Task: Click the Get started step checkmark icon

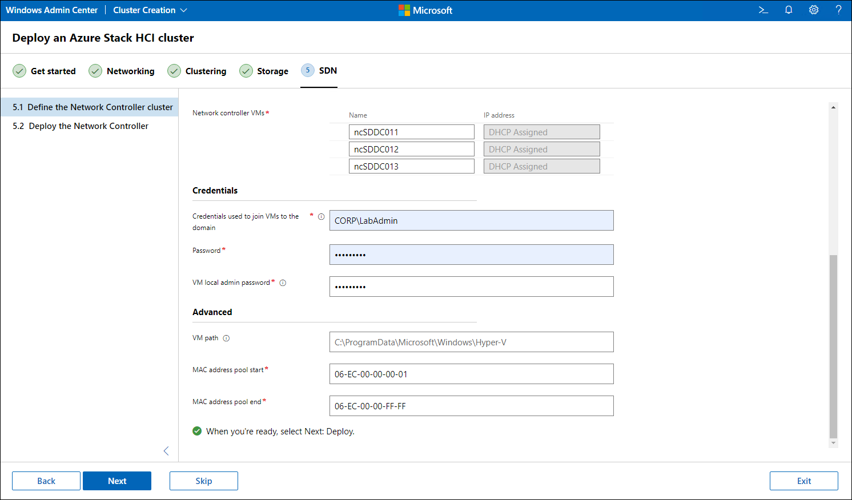Action: click(x=19, y=71)
